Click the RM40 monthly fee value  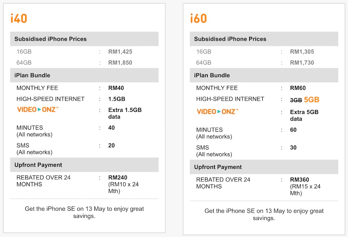116,88
